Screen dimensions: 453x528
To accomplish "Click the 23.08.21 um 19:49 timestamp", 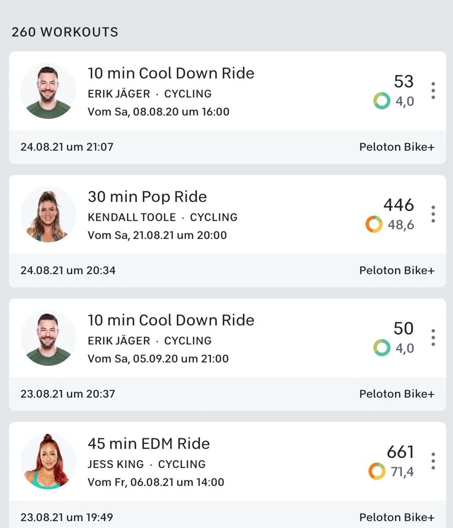I will click(67, 517).
